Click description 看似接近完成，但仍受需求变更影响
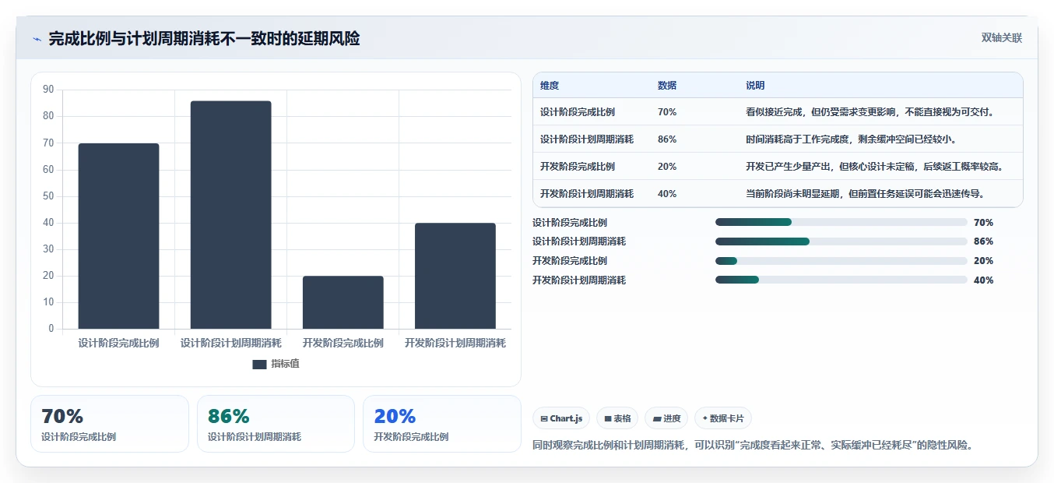 coord(870,112)
